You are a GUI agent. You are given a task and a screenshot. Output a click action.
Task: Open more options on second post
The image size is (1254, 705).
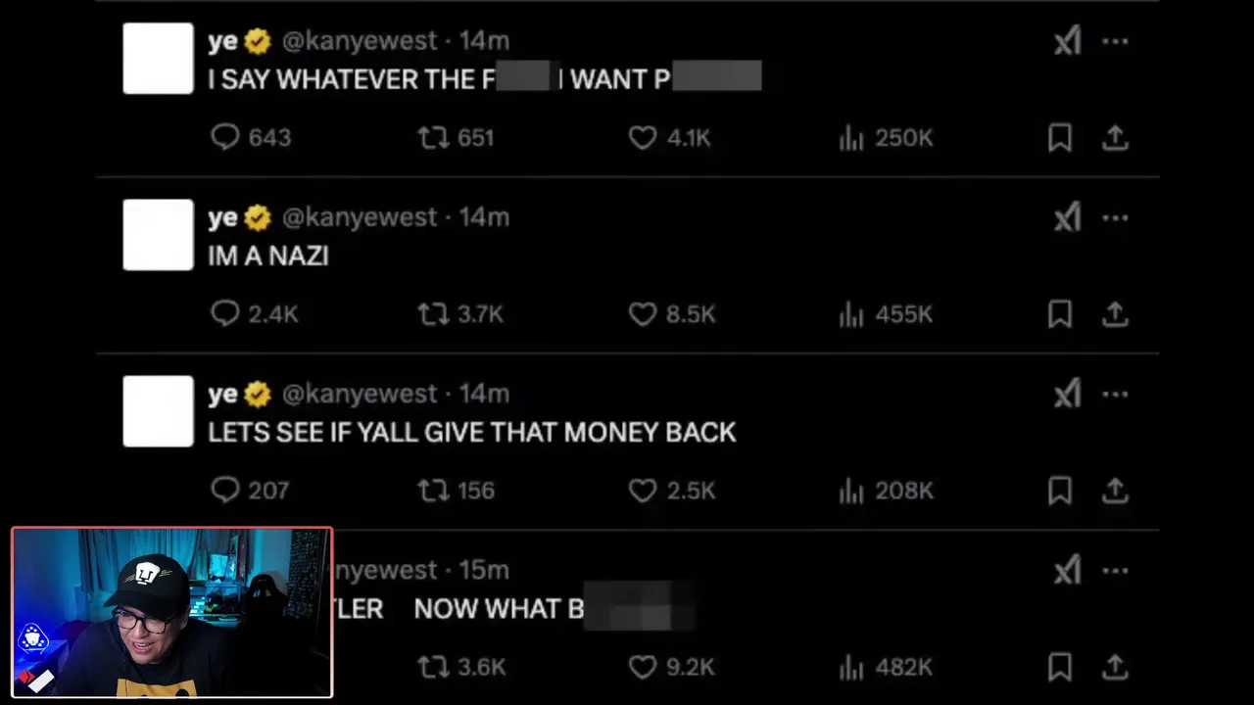tap(1115, 217)
